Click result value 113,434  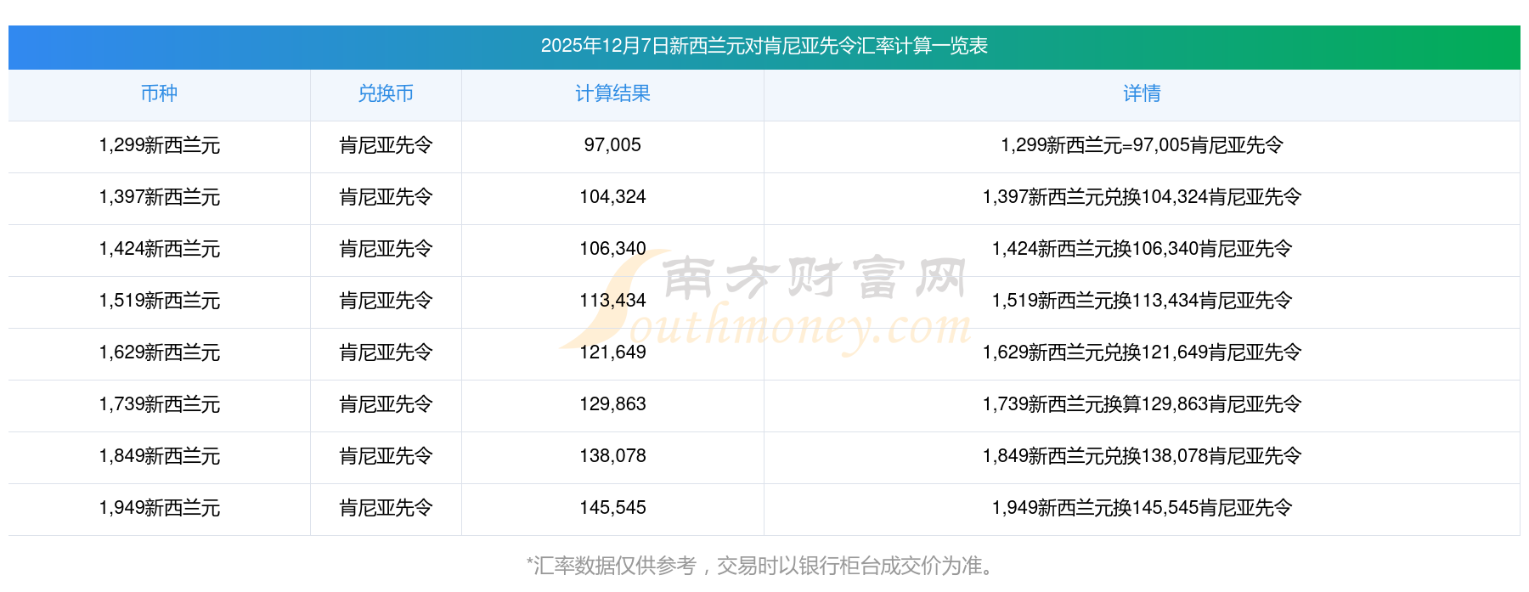pyautogui.click(x=612, y=301)
